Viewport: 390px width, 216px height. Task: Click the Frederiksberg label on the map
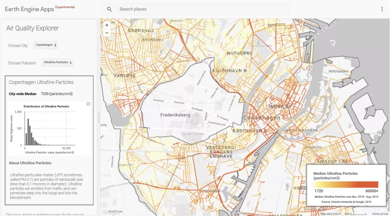click(x=175, y=115)
